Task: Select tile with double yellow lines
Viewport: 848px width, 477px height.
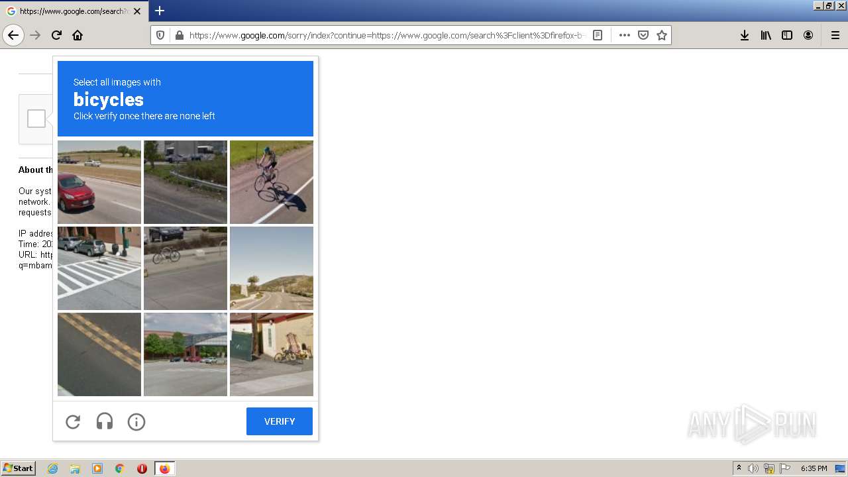Action: (99, 354)
